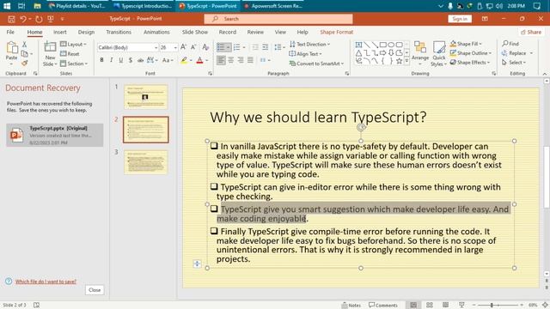The height and width of the screenshot is (309, 550).
Task: Open Ribbon Display Options icon in title bar
Action: 485,19
